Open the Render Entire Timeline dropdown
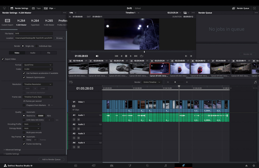The image size is (259, 168). coord(152,82)
